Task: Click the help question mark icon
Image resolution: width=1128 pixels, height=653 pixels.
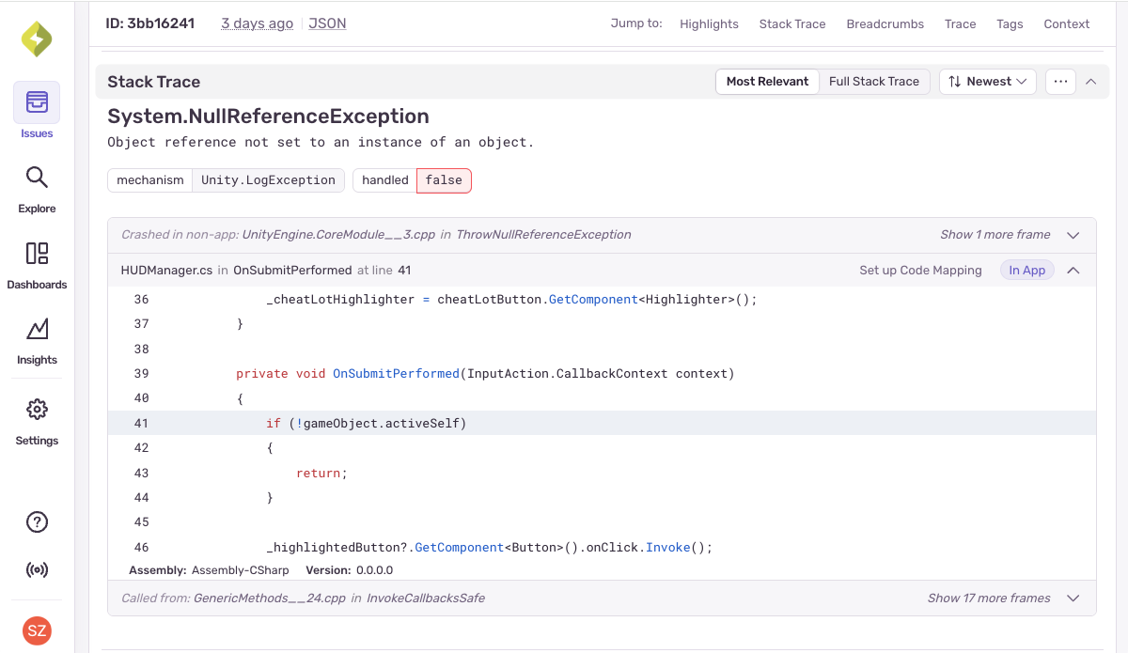Action: click(x=36, y=521)
